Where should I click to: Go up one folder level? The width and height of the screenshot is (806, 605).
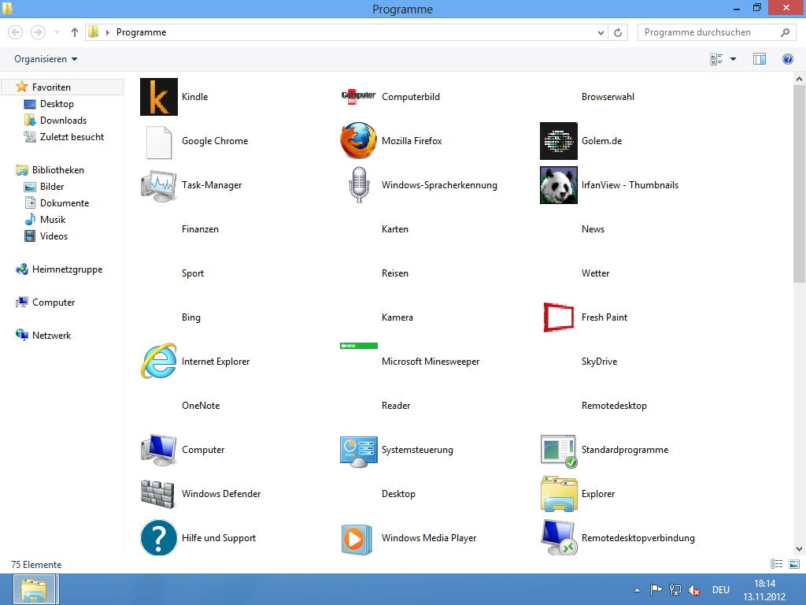(75, 32)
